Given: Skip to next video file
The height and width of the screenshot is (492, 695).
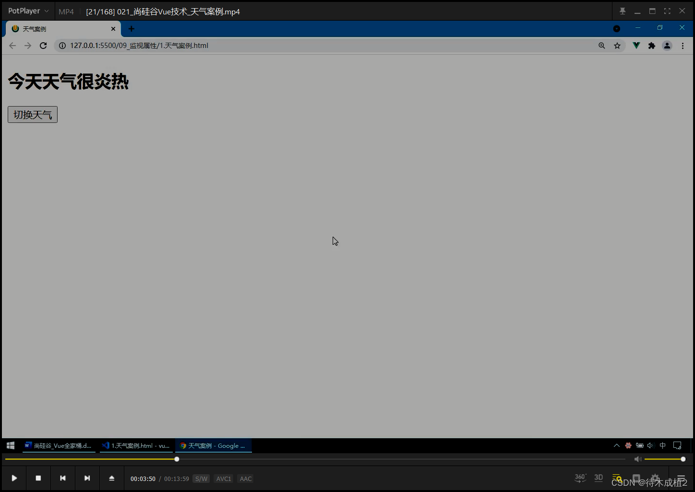Looking at the screenshot, I should coord(87,478).
